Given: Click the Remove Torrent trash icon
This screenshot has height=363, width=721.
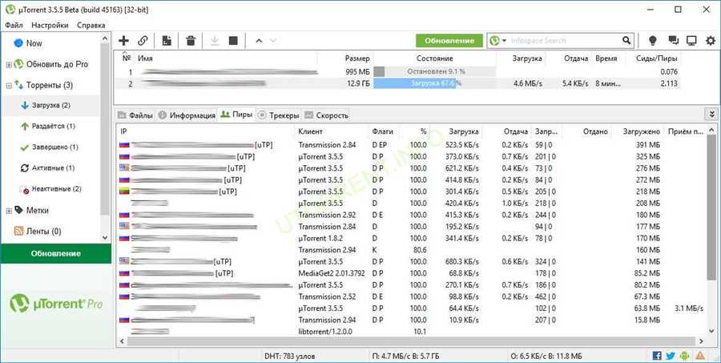Looking at the screenshot, I should click(x=191, y=40).
